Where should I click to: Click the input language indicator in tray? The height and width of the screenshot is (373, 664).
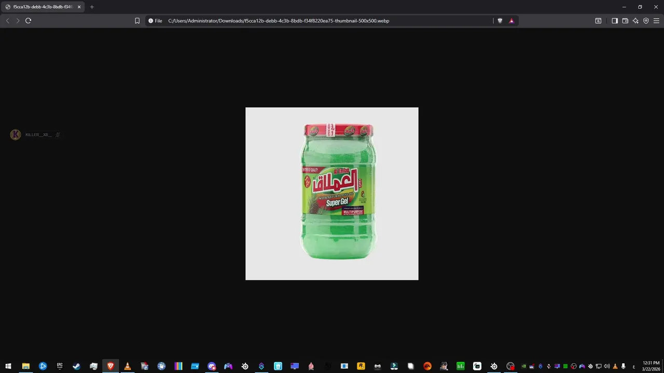pyautogui.click(x=634, y=366)
